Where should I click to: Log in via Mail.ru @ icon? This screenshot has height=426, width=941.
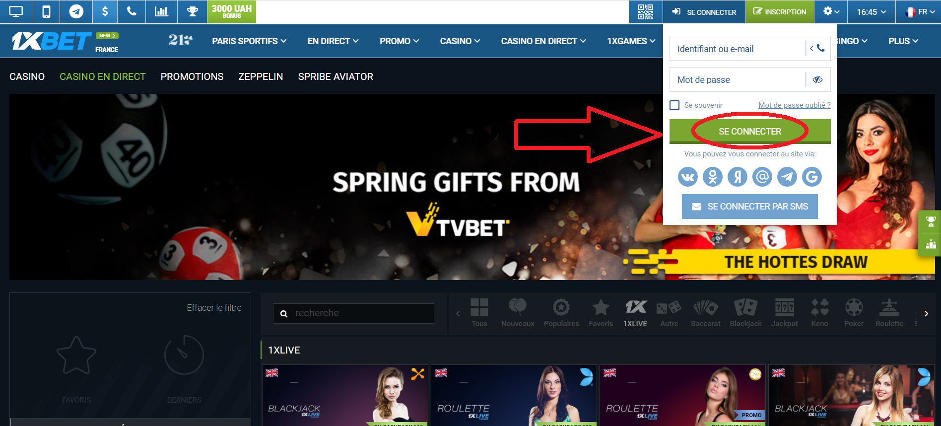[762, 177]
